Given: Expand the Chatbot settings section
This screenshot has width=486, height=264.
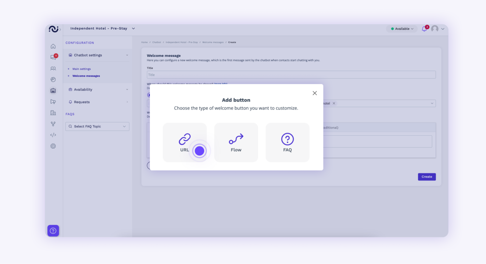Looking at the screenshot, I should [97, 55].
